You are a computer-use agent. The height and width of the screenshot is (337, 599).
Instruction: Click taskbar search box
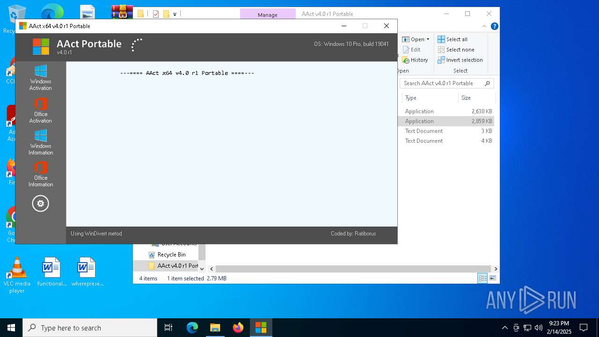click(90, 328)
